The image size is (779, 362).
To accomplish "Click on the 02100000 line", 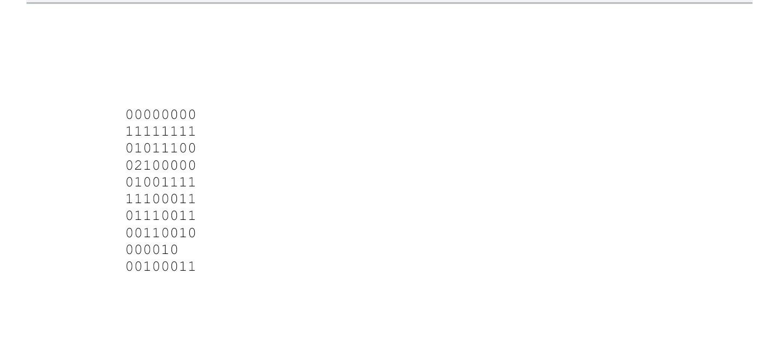I will [x=161, y=165].
